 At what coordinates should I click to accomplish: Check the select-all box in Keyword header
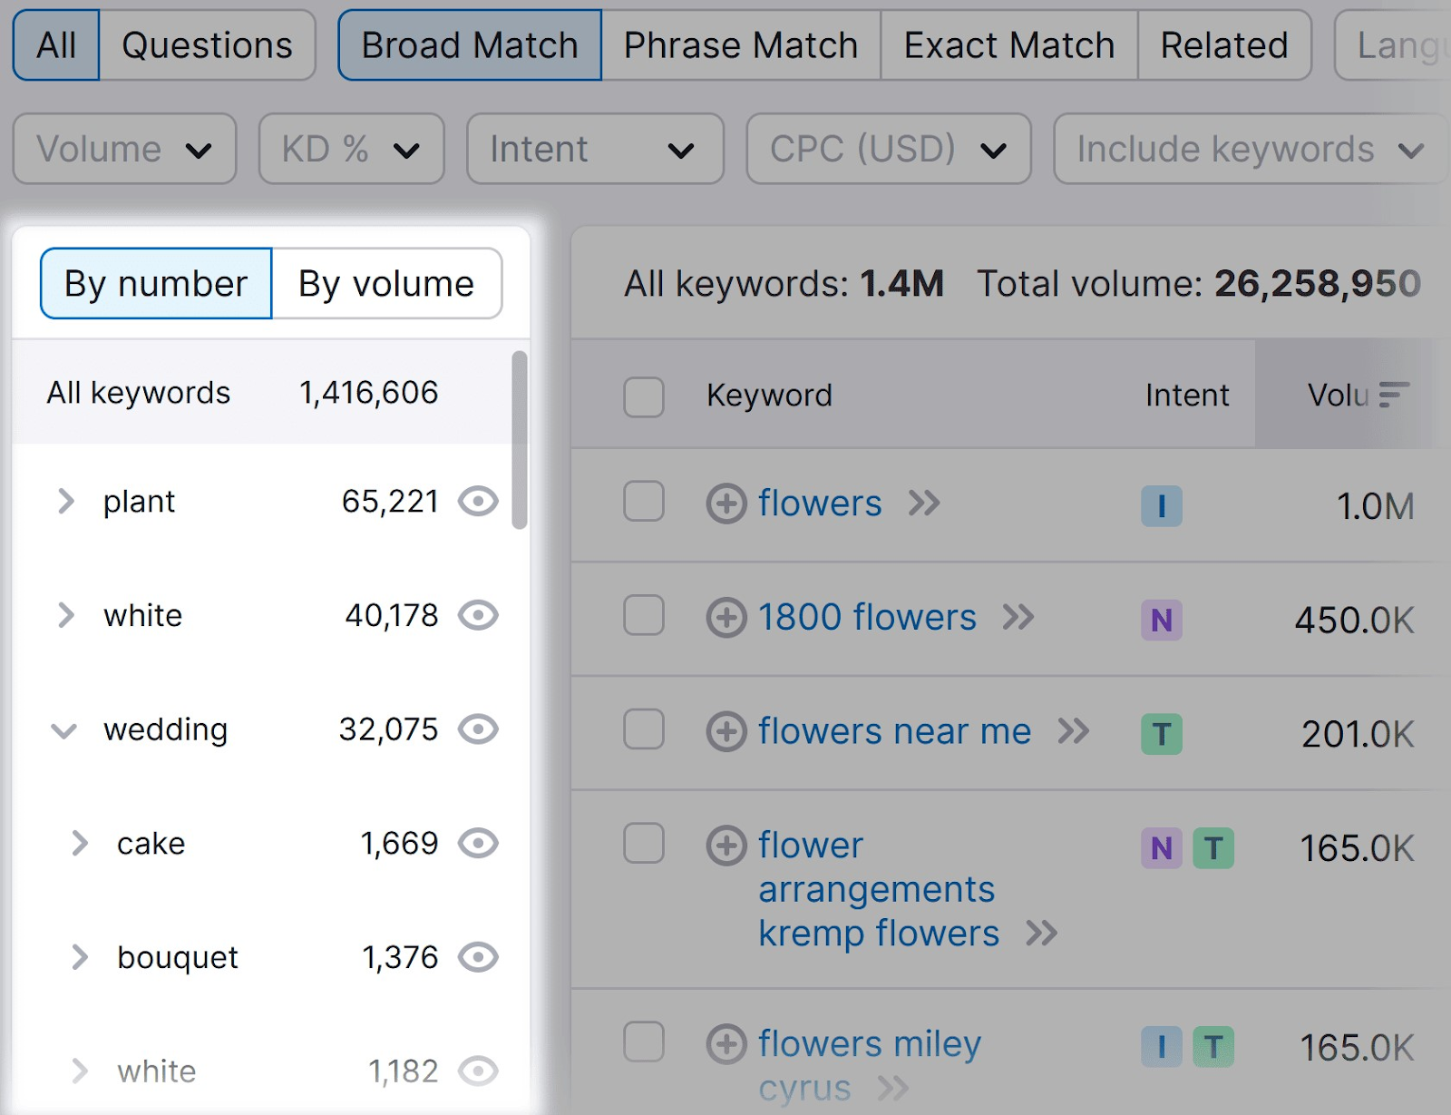(643, 396)
